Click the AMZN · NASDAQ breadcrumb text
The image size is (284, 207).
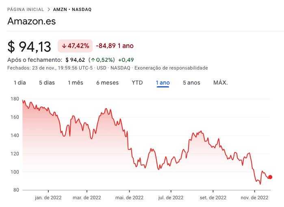[x=72, y=9]
